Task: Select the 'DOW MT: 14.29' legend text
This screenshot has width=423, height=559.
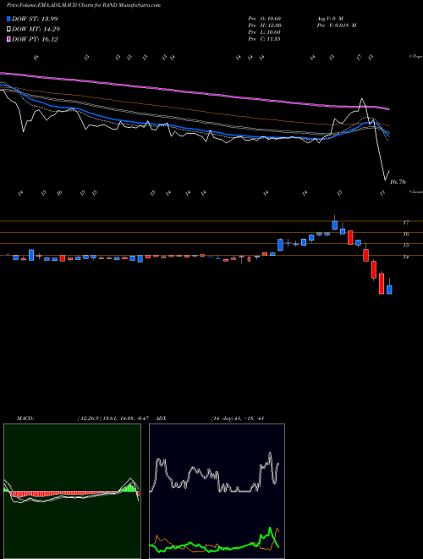Action: [x=36, y=30]
